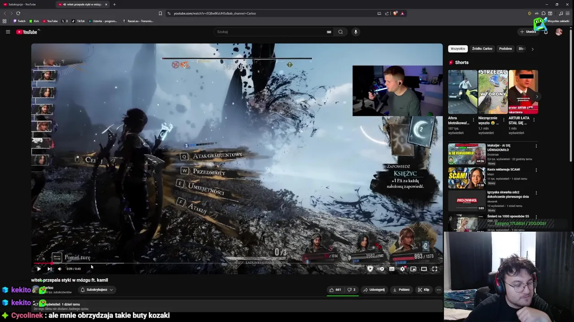Image resolution: width=574 pixels, height=322 pixels.
Task: Open options for Igrzyska skwarka video
Action: pos(536,193)
